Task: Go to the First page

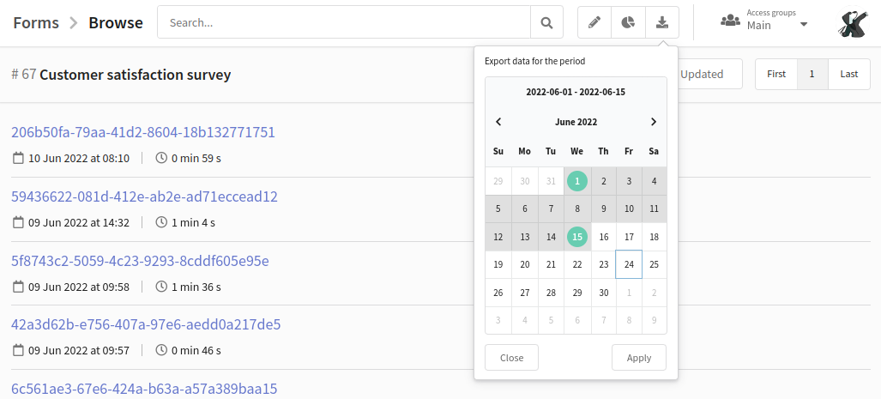Action: click(776, 74)
